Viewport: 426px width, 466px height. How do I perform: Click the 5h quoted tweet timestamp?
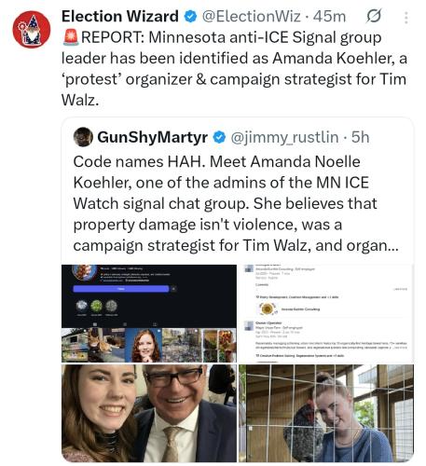click(360, 137)
